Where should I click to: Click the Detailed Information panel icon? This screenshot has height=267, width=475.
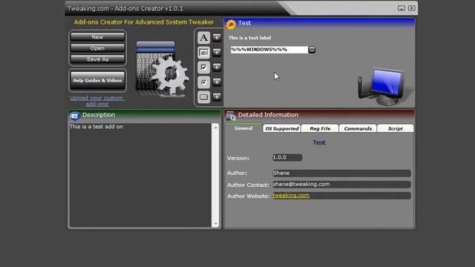[x=231, y=116]
